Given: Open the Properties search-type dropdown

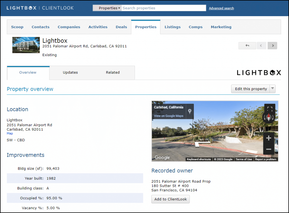Looking at the screenshot, I should pos(107,8).
